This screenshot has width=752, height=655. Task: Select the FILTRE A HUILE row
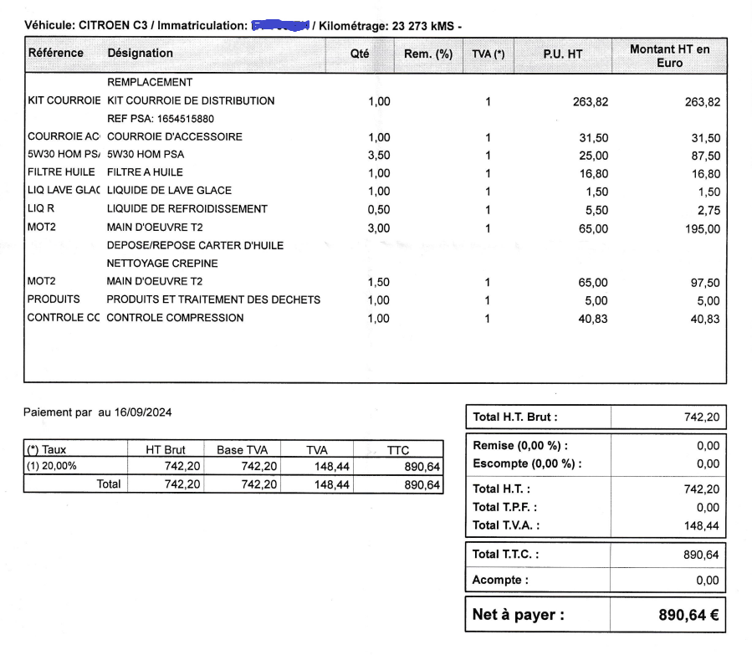(x=374, y=172)
